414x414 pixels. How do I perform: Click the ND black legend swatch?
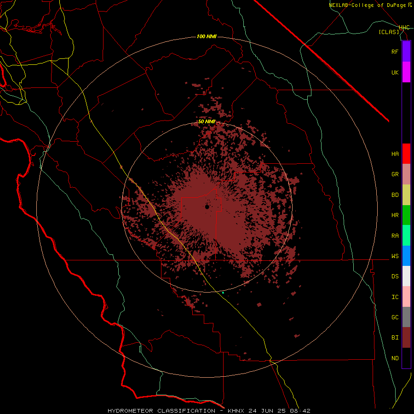406,358
